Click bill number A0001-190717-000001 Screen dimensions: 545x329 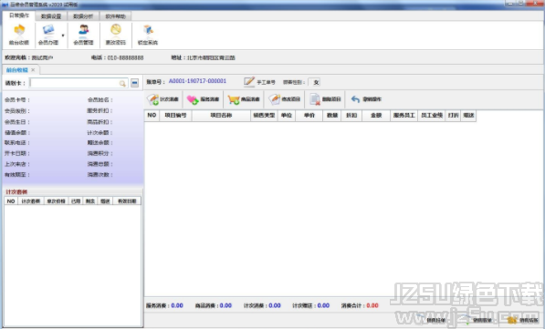[x=197, y=81]
